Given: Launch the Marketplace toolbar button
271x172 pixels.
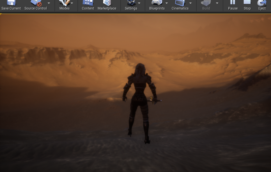Looking at the screenshot, I should click(x=107, y=5).
